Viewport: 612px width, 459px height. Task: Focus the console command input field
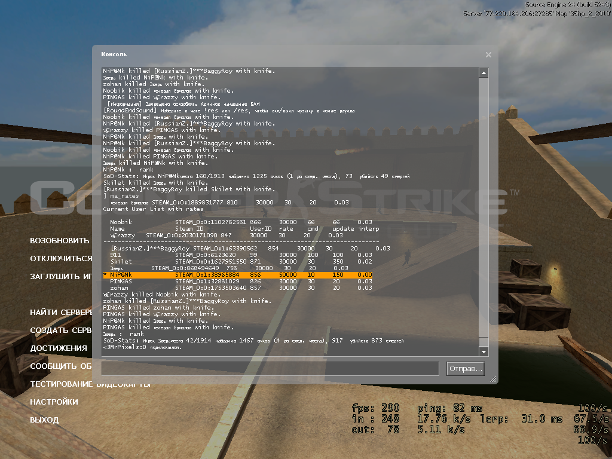pos(270,368)
